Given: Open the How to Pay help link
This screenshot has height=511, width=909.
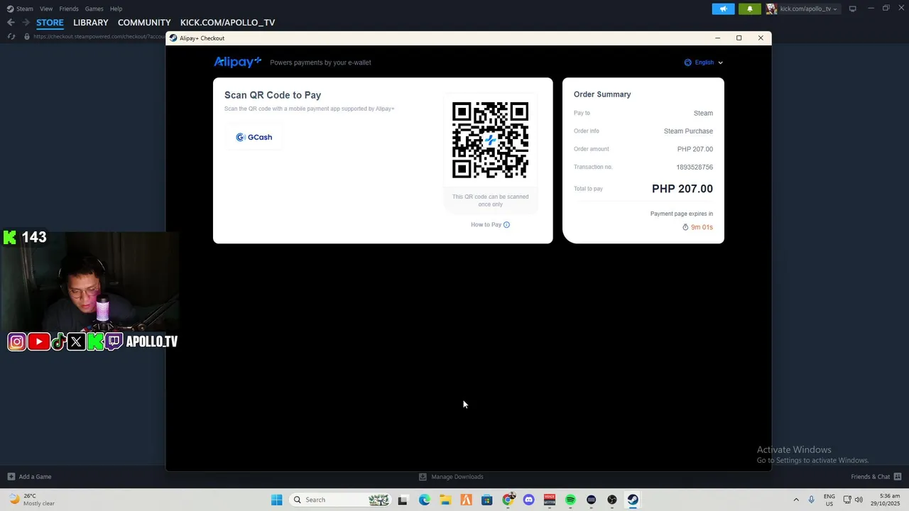Looking at the screenshot, I should (x=490, y=224).
